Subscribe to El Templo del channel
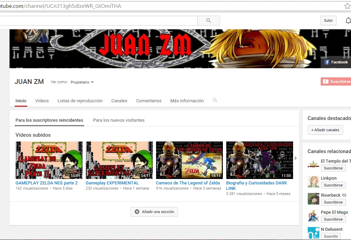The height and width of the screenshot is (240, 351). (333, 168)
